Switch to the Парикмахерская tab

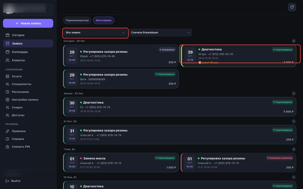[77, 20]
